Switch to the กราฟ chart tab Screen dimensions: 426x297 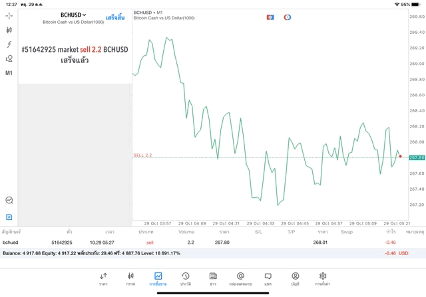point(130,279)
